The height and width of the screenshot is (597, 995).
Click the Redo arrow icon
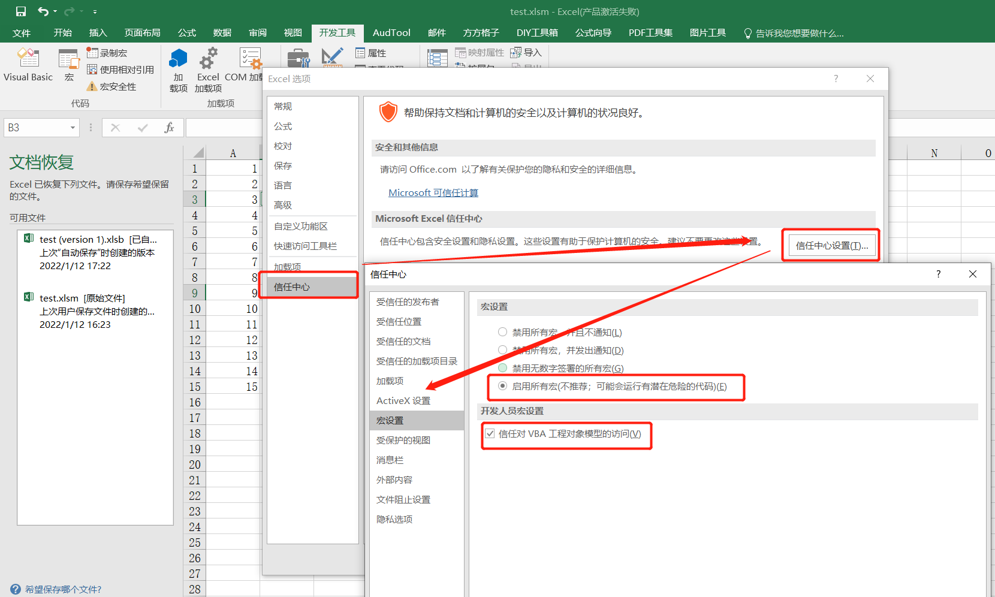[70, 11]
